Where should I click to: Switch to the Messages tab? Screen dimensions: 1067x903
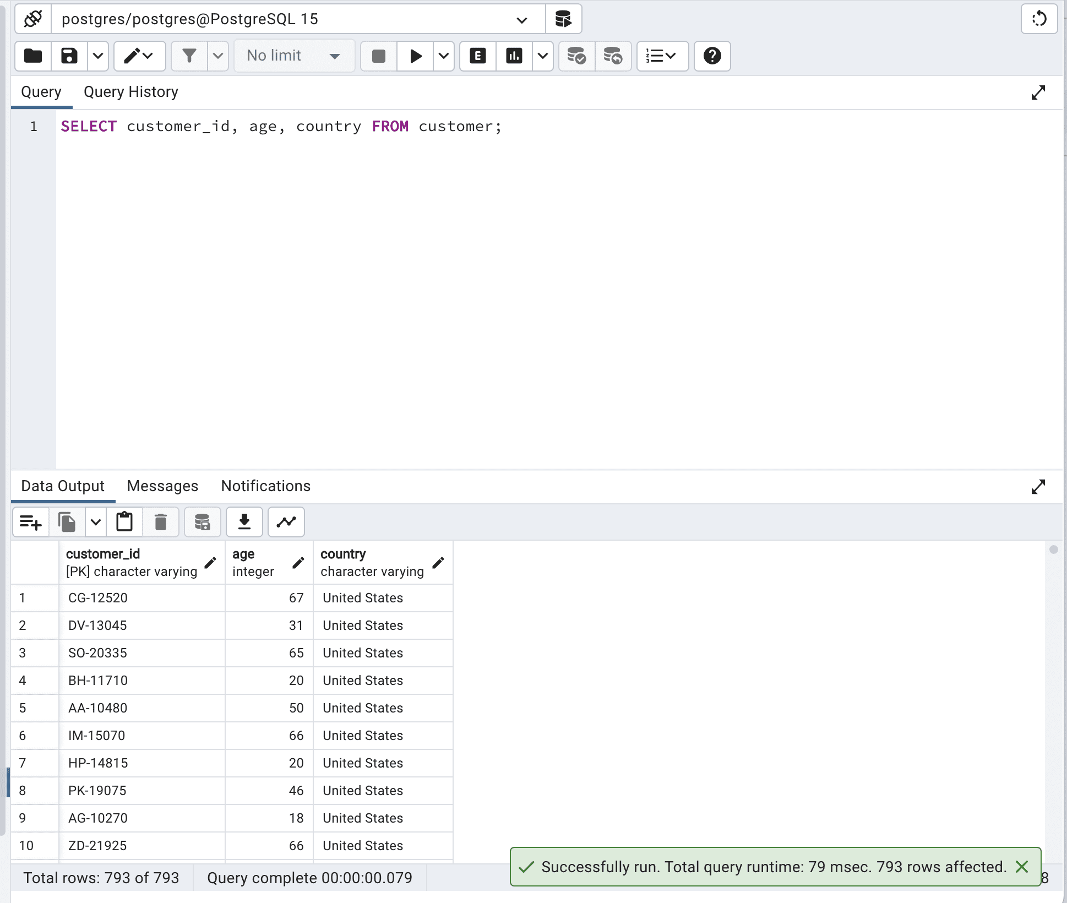point(162,486)
